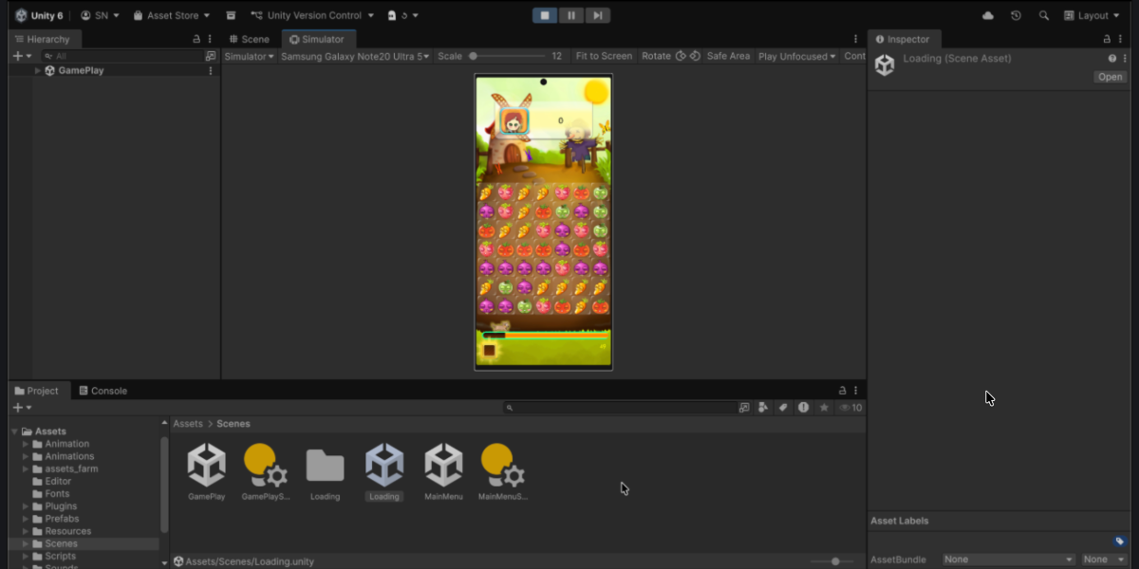Image resolution: width=1139 pixels, height=569 pixels.
Task: Toggle favorites star in Project panel
Action: pos(824,407)
